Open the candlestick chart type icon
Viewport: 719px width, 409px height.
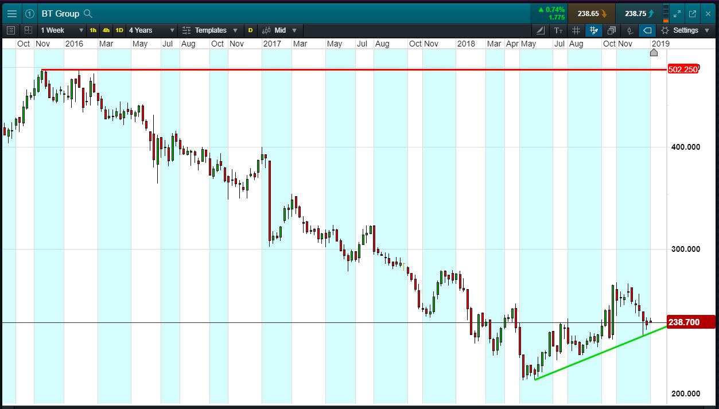(629, 30)
